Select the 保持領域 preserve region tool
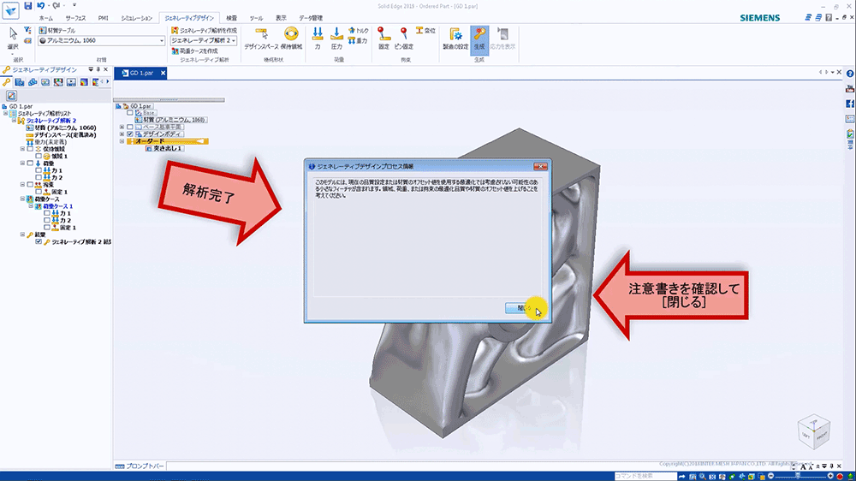Image resolution: width=856 pixels, height=481 pixels. point(291,39)
